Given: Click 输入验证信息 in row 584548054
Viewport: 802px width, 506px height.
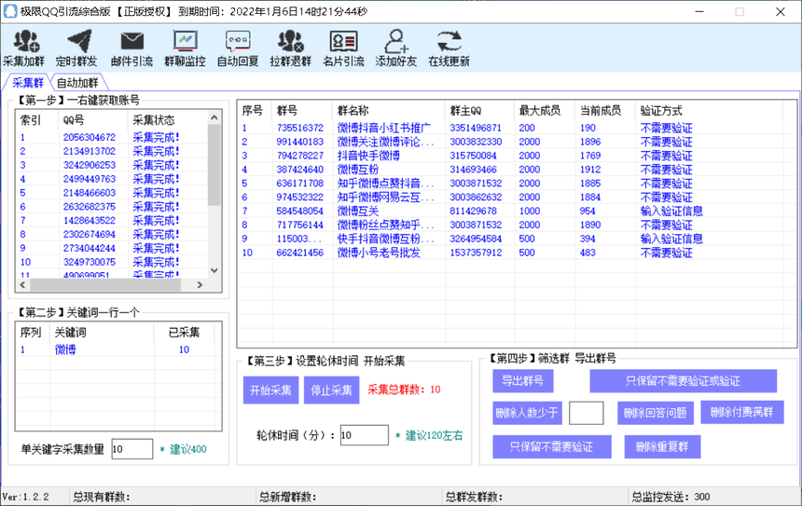Looking at the screenshot, I should [x=671, y=211].
